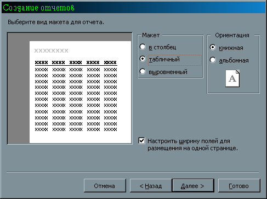The image size is (267, 199).
Task: Click the bold column header row in preview
Action: click(x=76, y=62)
